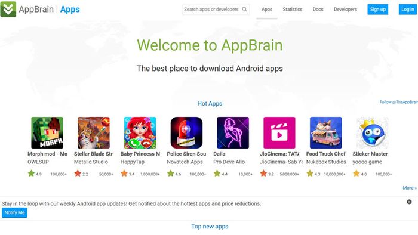Image resolution: width=418 pixels, height=235 pixels.
Task: Open the Police Siren Sound app icon
Action: [x=186, y=132]
